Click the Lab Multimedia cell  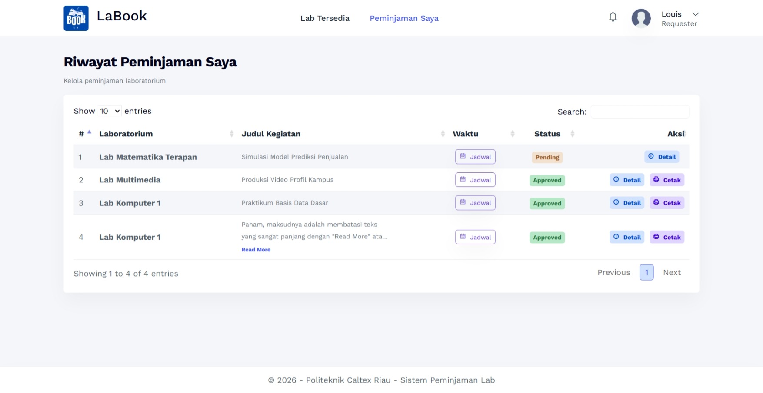coord(130,180)
